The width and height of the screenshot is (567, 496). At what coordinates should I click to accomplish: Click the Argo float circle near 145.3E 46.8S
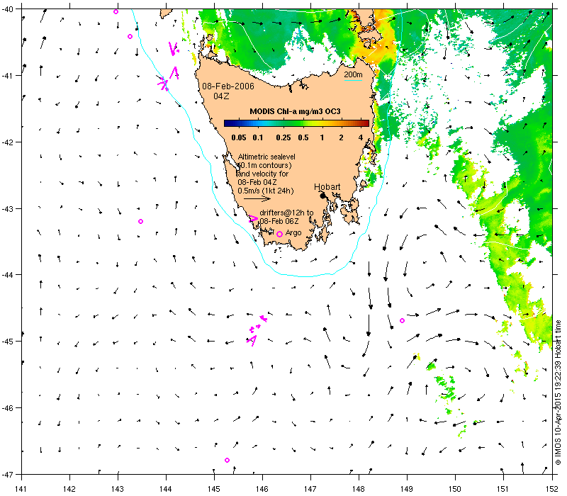point(227,460)
